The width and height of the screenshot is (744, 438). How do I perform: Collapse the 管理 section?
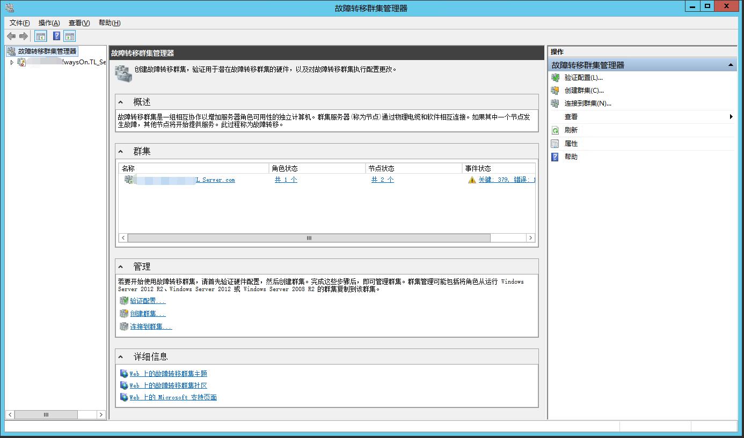pyautogui.click(x=121, y=266)
